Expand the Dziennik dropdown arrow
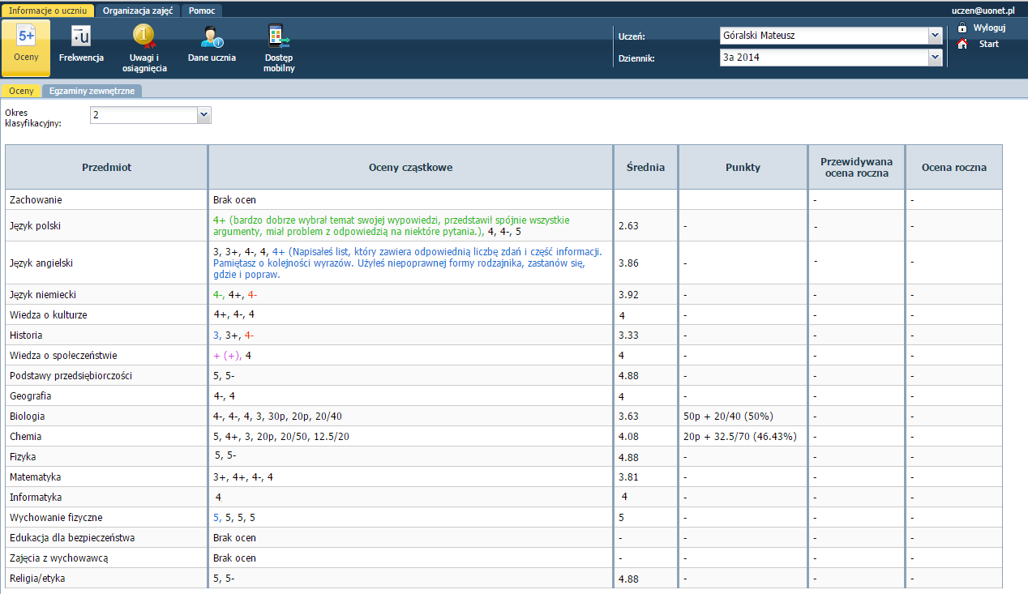Image resolution: width=1028 pixels, height=594 pixels. click(x=935, y=58)
